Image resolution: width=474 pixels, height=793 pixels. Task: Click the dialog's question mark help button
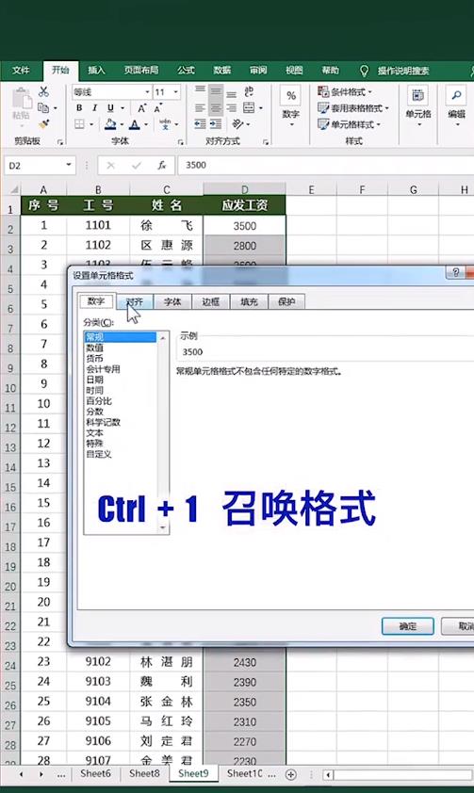pos(456,272)
